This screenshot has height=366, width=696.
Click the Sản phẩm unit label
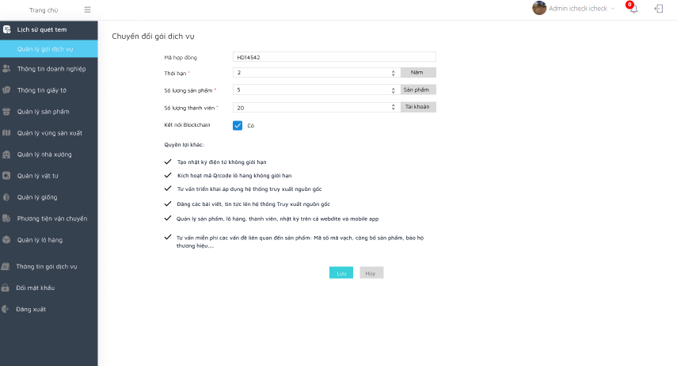418,90
